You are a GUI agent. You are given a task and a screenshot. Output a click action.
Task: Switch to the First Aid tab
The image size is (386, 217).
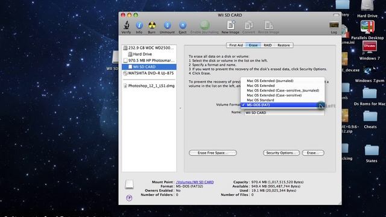coord(236,45)
